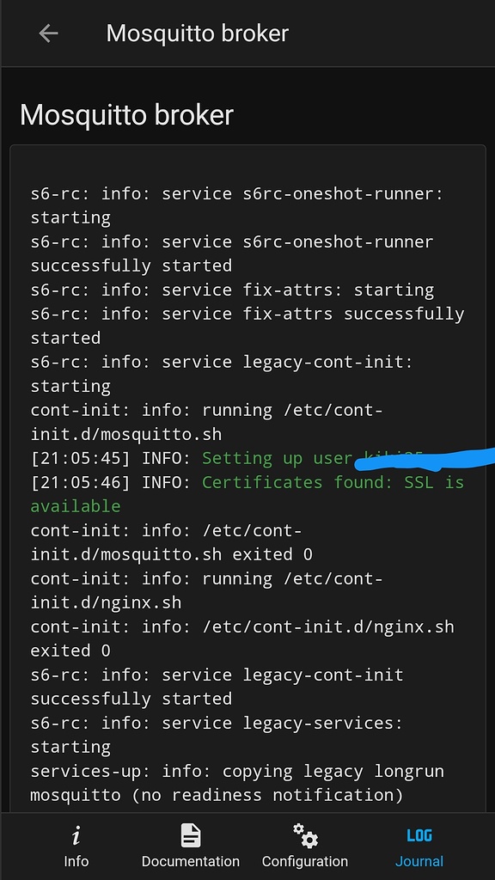The height and width of the screenshot is (880, 495).
Task: Switch to the Info tab label
Action: pyautogui.click(x=76, y=861)
